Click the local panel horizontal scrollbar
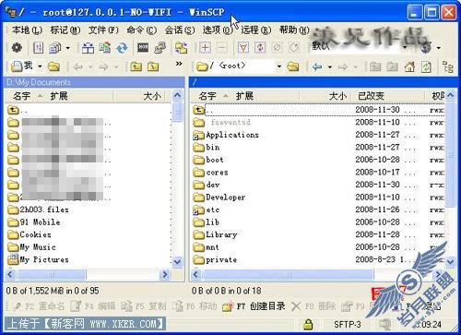Screen dimensions: 461x335 [x=88, y=274]
